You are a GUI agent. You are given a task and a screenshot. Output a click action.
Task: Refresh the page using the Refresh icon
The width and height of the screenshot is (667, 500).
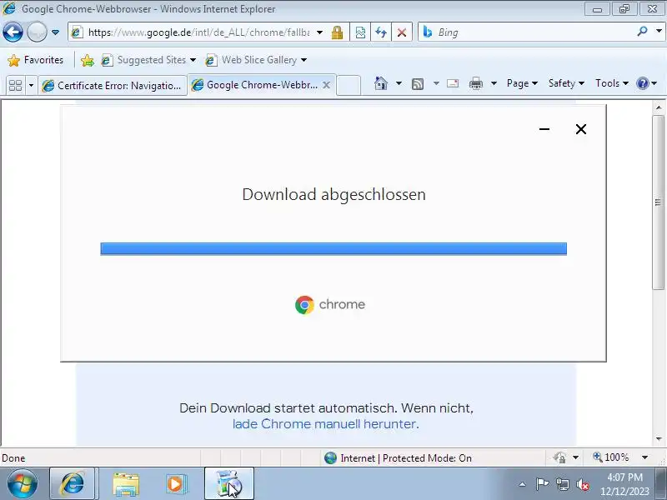click(x=381, y=32)
